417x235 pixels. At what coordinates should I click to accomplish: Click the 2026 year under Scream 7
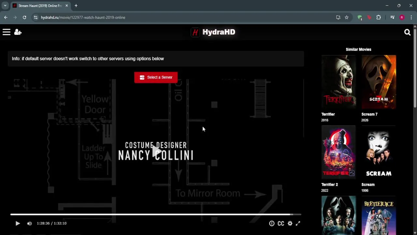coord(365,120)
